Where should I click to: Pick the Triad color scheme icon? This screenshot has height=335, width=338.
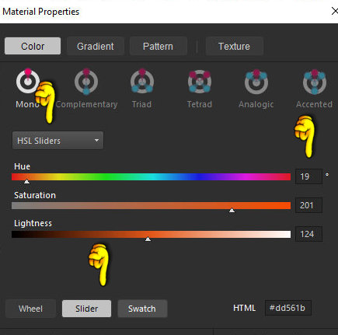pyautogui.click(x=142, y=81)
